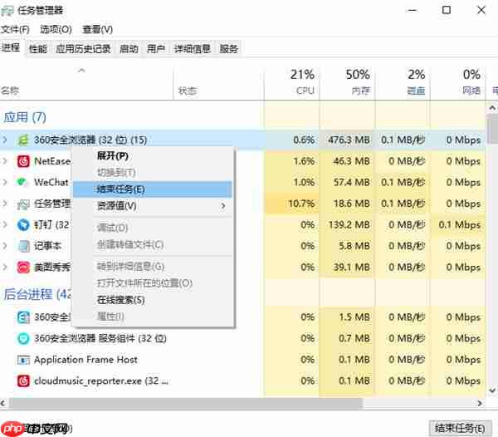Click the horizontal scrollbar thumb
This screenshot has width=498, height=437.
(185, 403)
